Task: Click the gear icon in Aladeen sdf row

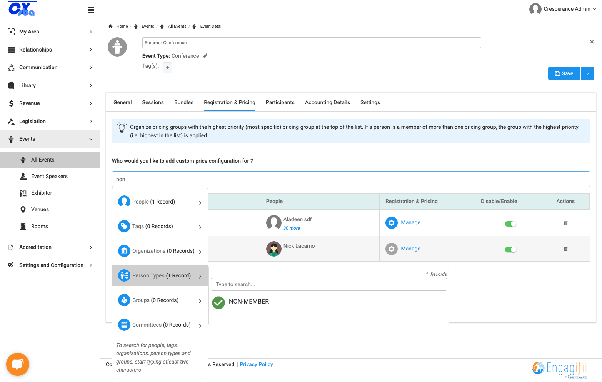Action: 392,223
